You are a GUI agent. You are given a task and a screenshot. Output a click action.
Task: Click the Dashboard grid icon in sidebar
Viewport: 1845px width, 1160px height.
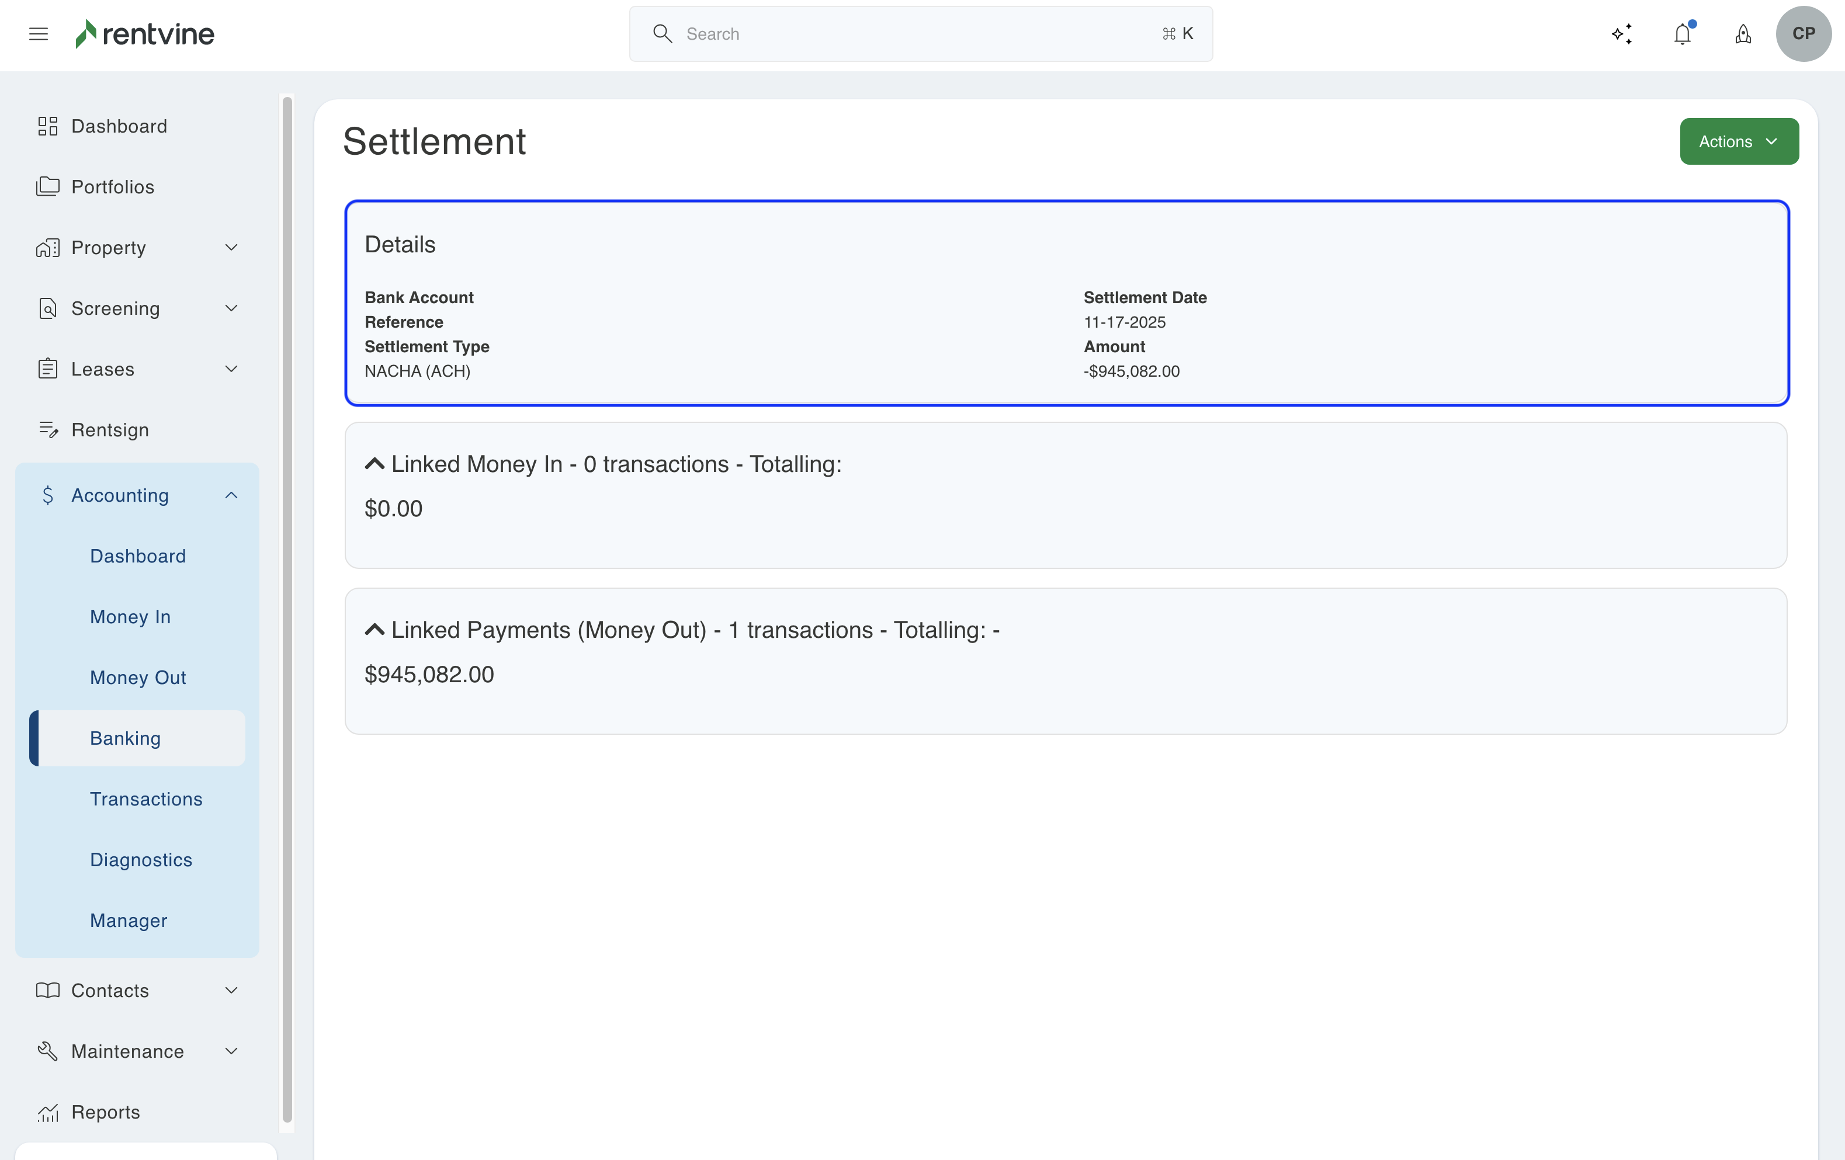point(47,126)
